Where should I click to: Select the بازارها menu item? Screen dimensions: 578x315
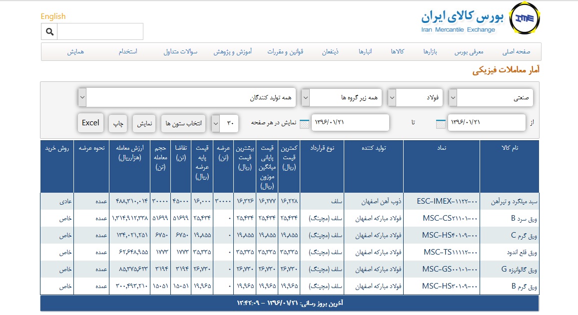[430, 52]
